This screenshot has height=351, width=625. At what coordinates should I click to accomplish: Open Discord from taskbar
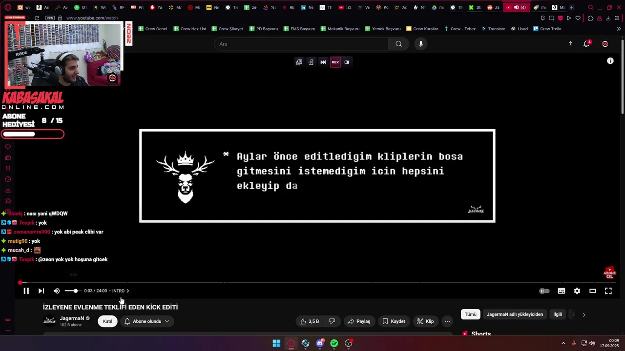coord(320,344)
